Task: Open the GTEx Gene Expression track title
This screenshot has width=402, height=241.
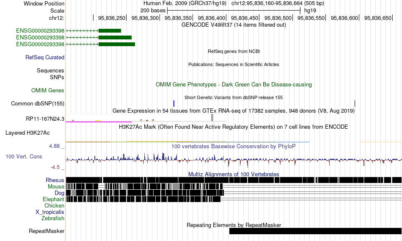Action: click(x=234, y=111)
